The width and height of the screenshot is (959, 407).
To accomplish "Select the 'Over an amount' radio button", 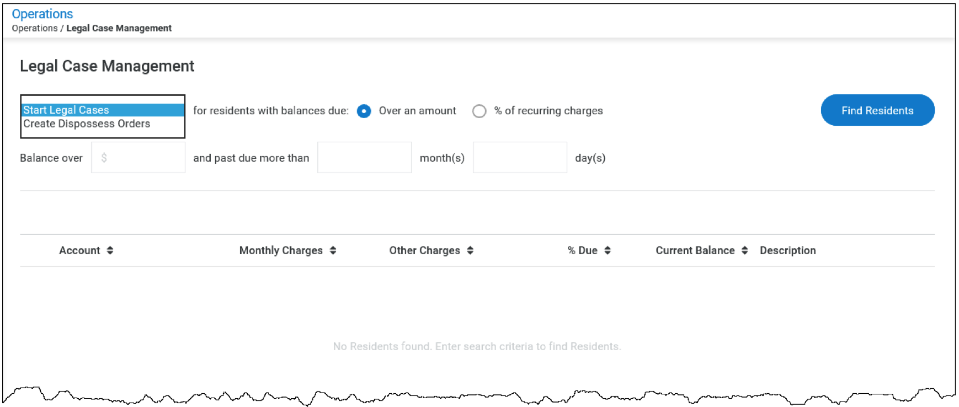I will 364,111.
